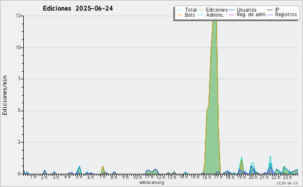The width and height of the screenshot is (303, 187).
Task: Click the '7 h' x-axis label
Action: (102, 177)
